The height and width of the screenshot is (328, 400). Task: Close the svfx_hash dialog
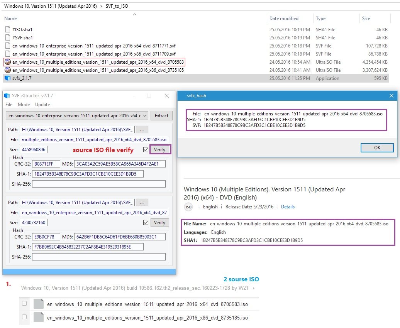[x=392, y=96]
